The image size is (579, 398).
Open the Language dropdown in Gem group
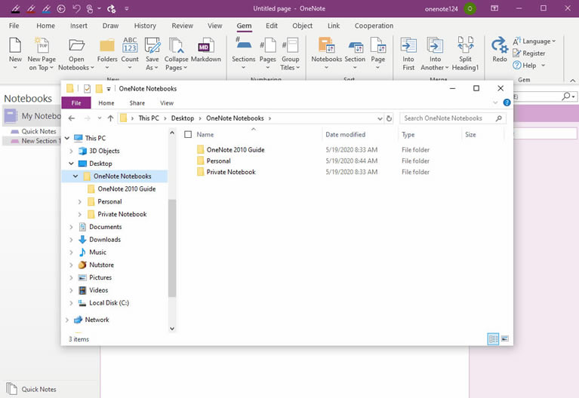[x=534, y=41]
